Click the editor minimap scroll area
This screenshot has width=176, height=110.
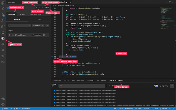tap(167, 18)
